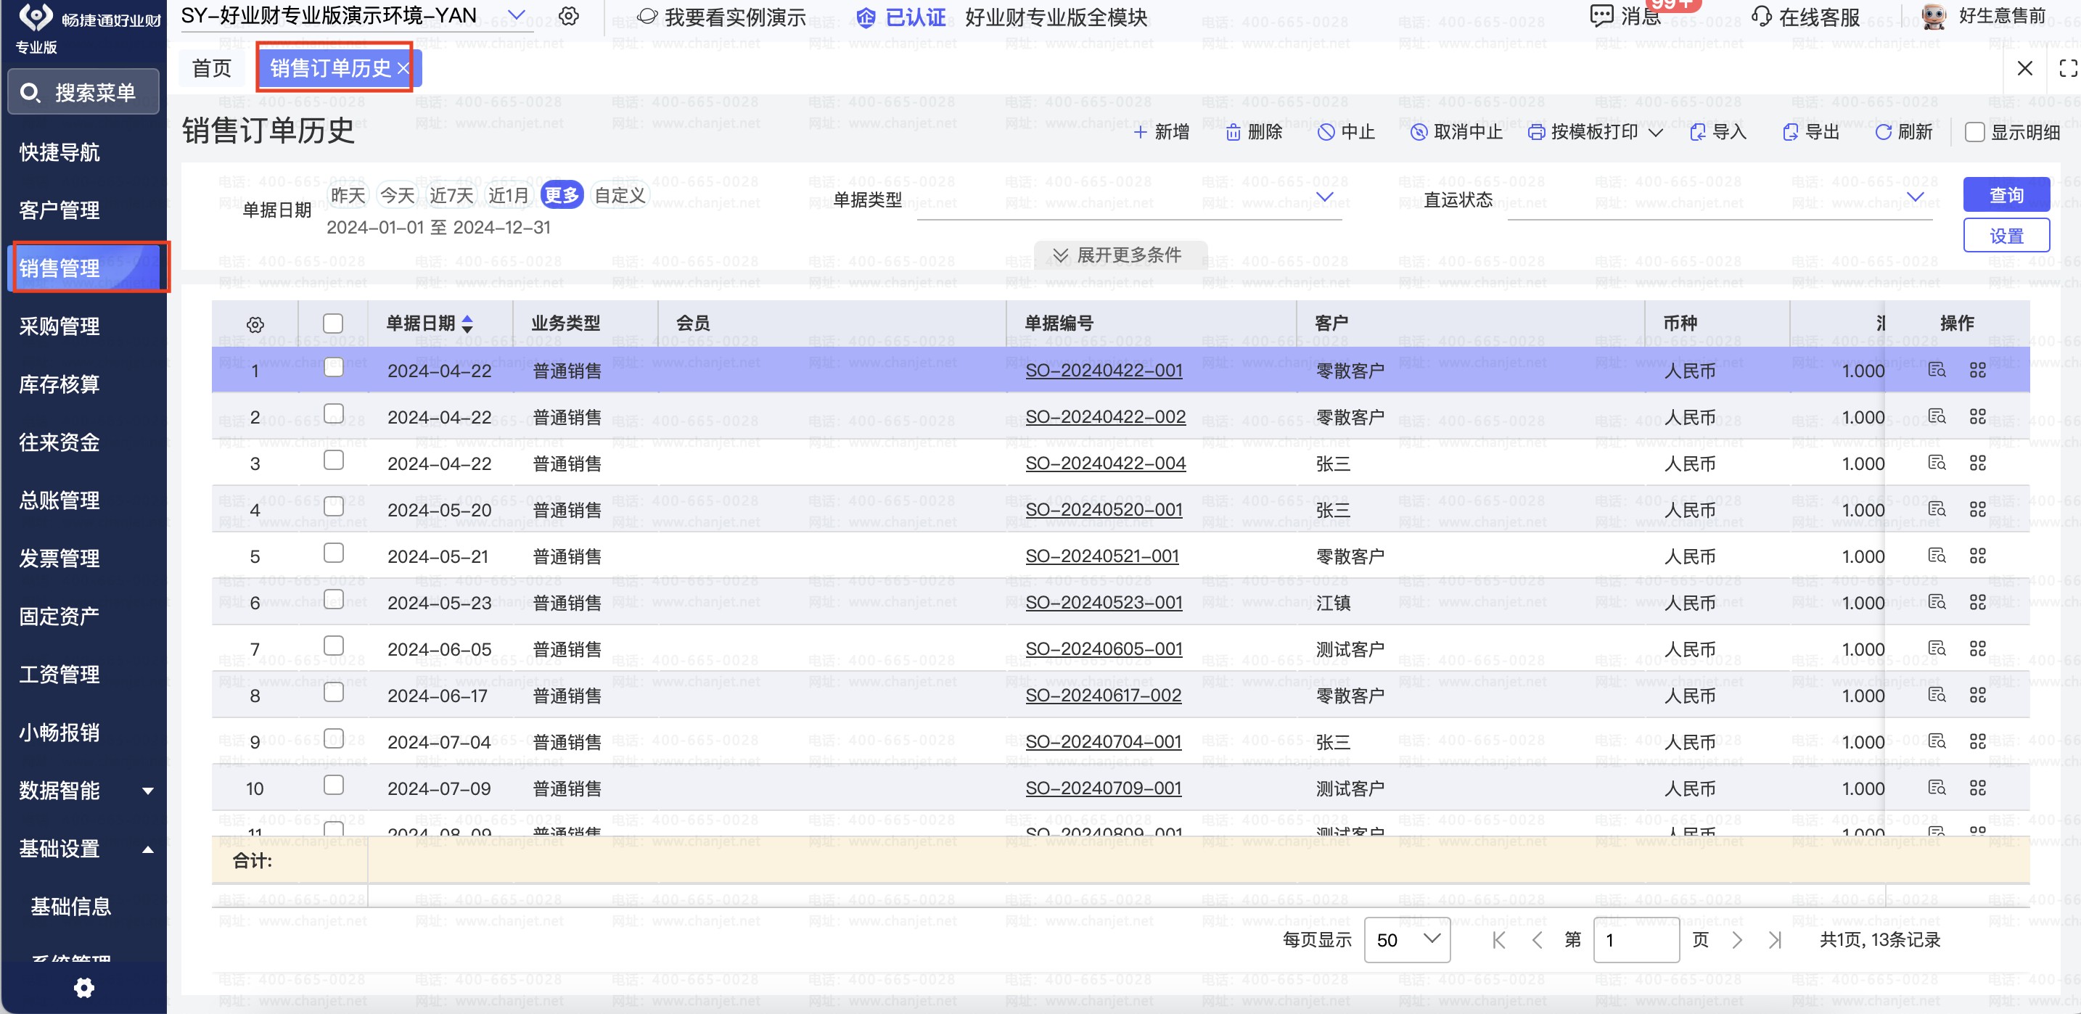Click grid actions icon for row three
Screen dimensions: 2081x1014
(1977, 463)
